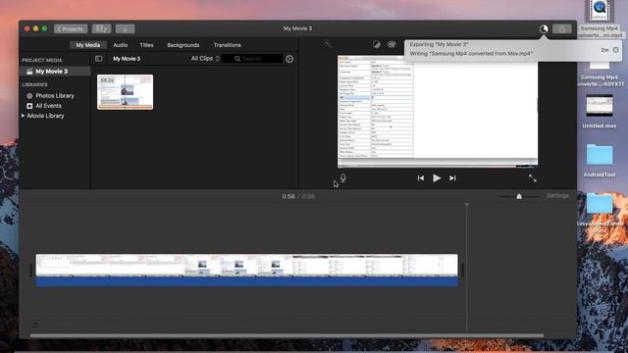Click the 0:58 current time readout
The width and height of the screenshot is (628, 353).
click(x=288, y=196)
